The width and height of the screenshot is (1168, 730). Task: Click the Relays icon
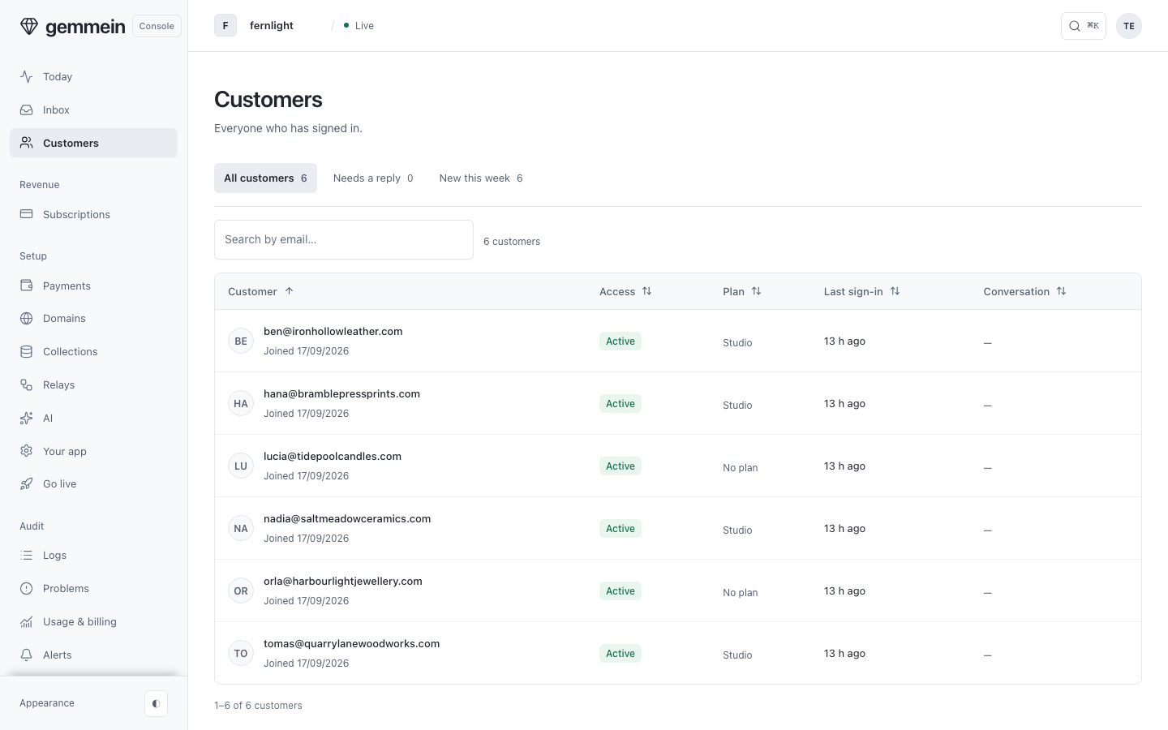click(x=27, y=384)
